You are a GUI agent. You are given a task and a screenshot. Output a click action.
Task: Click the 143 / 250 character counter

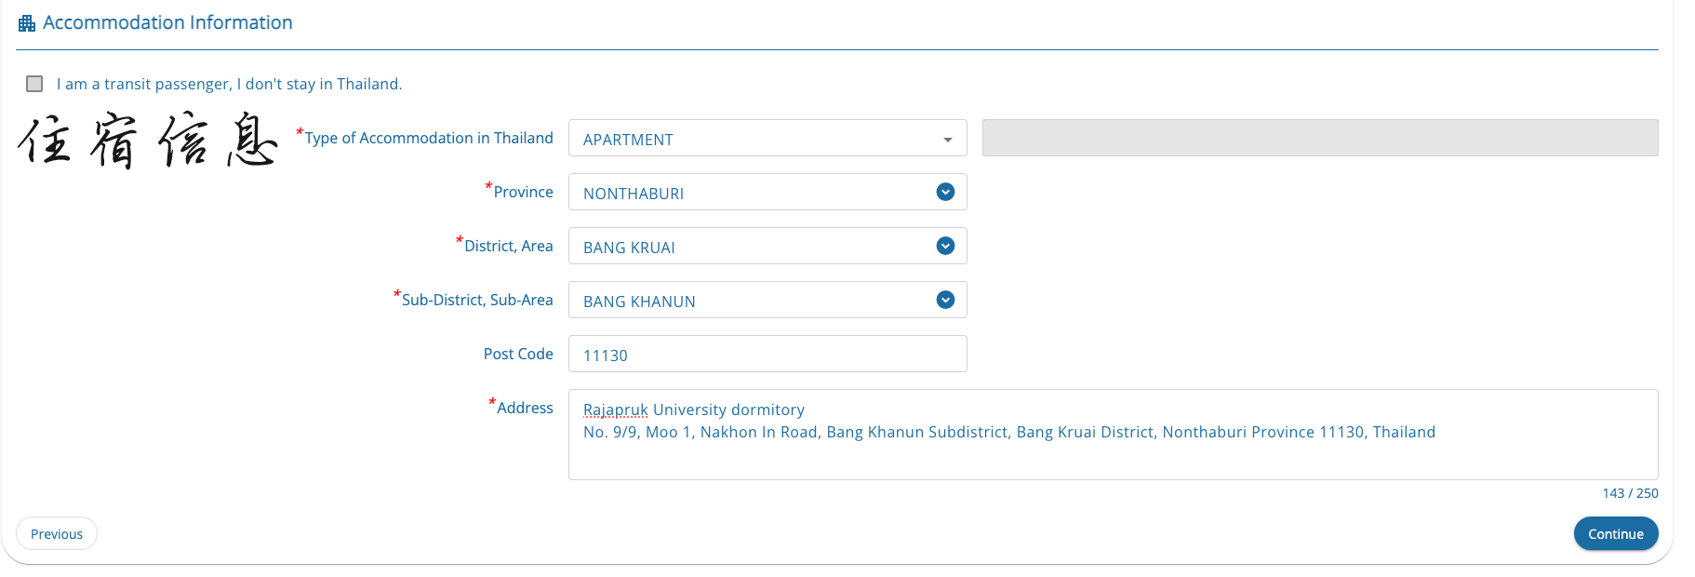tap(1630, 493)
